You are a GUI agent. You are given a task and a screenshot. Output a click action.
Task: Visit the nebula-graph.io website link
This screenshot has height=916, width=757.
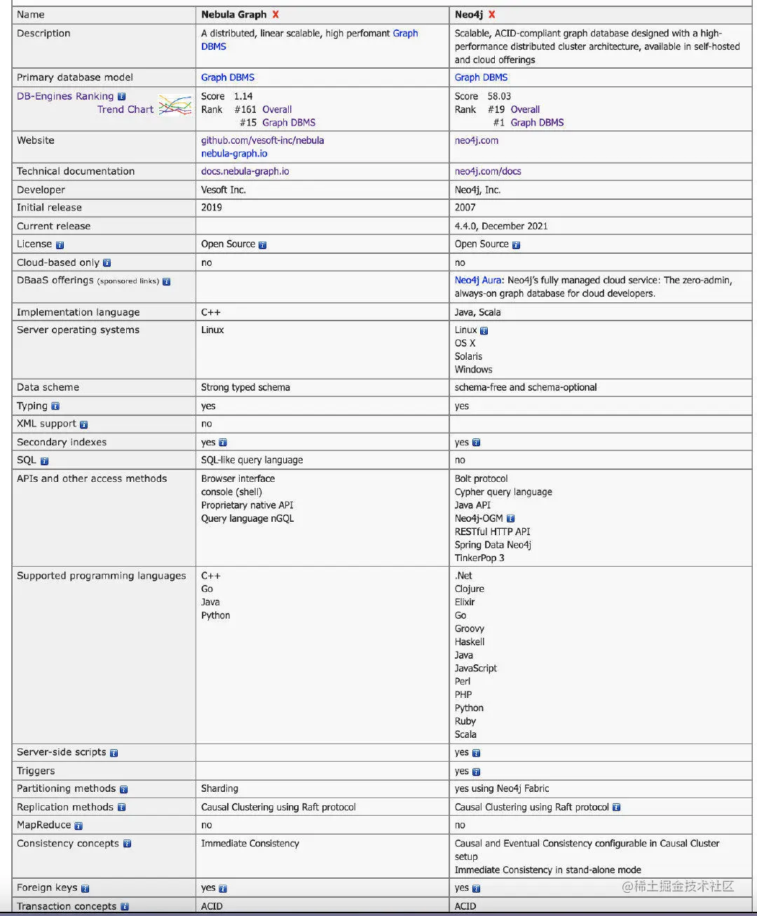[x=234, y=154]
